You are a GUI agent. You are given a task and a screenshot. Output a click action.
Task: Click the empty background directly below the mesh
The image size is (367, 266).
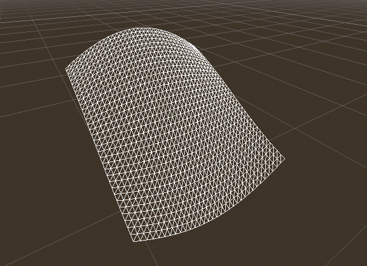(x=182, y=254)
